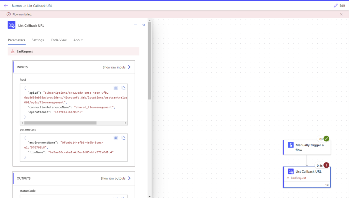Switch to the Parameters tab

(16, 40)
